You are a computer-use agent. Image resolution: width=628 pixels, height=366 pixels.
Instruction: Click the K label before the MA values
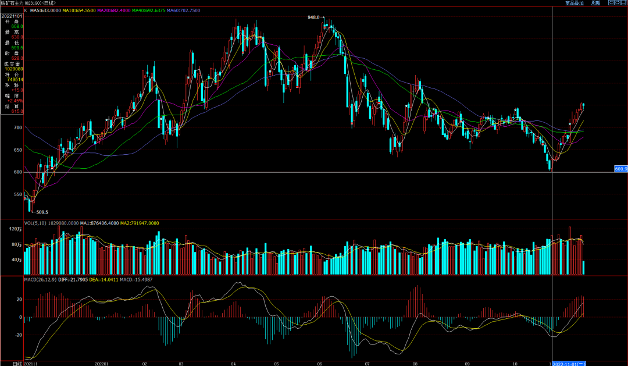(26, 10)
